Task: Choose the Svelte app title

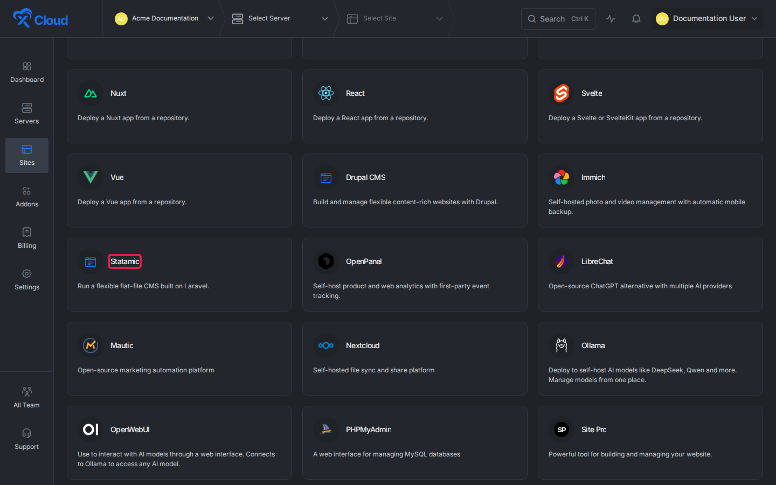Action: (x=592, y=93)
